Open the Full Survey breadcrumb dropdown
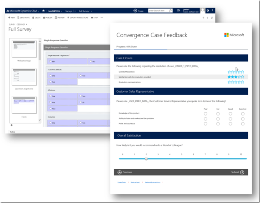Image resolution: width=260 pixels, height=203 pixels. 92,11
